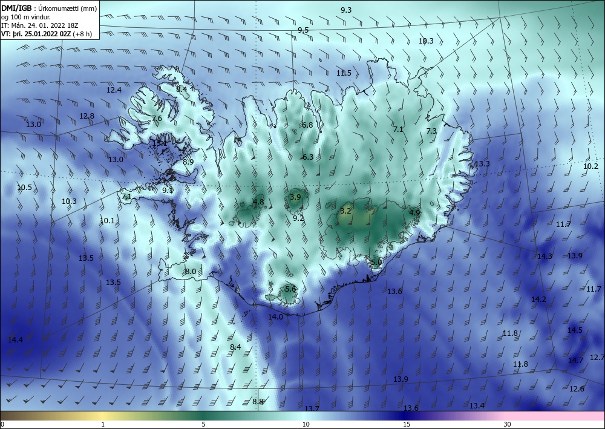This screenshot has width=605, height=429.
Task: Select the 14.2 value on the map
Action: click(538, 300)
